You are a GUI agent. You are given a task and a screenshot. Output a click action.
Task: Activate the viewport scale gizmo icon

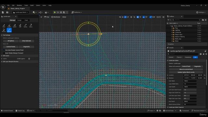(128, 17)
